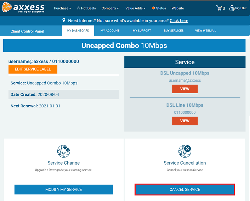
Task: Click the Cancel Service button
Action: click(x=185, y=190)
